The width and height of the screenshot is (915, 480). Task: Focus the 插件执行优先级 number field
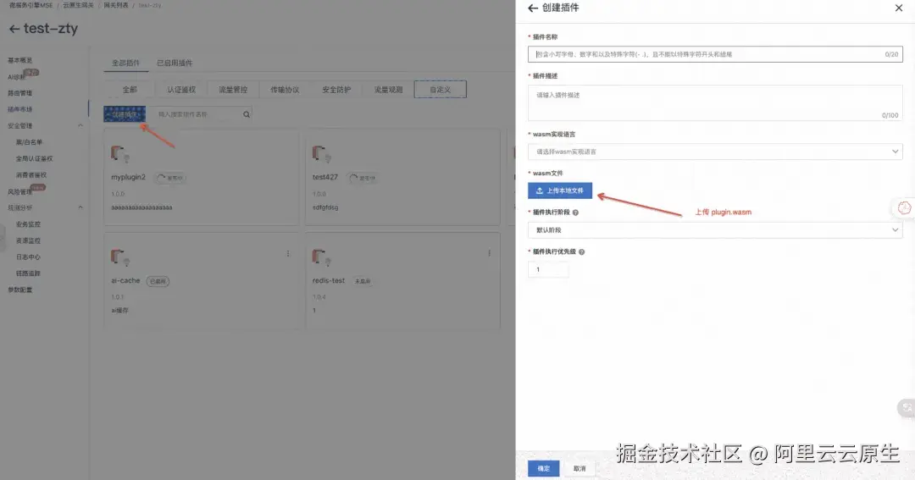click(548, 269)
